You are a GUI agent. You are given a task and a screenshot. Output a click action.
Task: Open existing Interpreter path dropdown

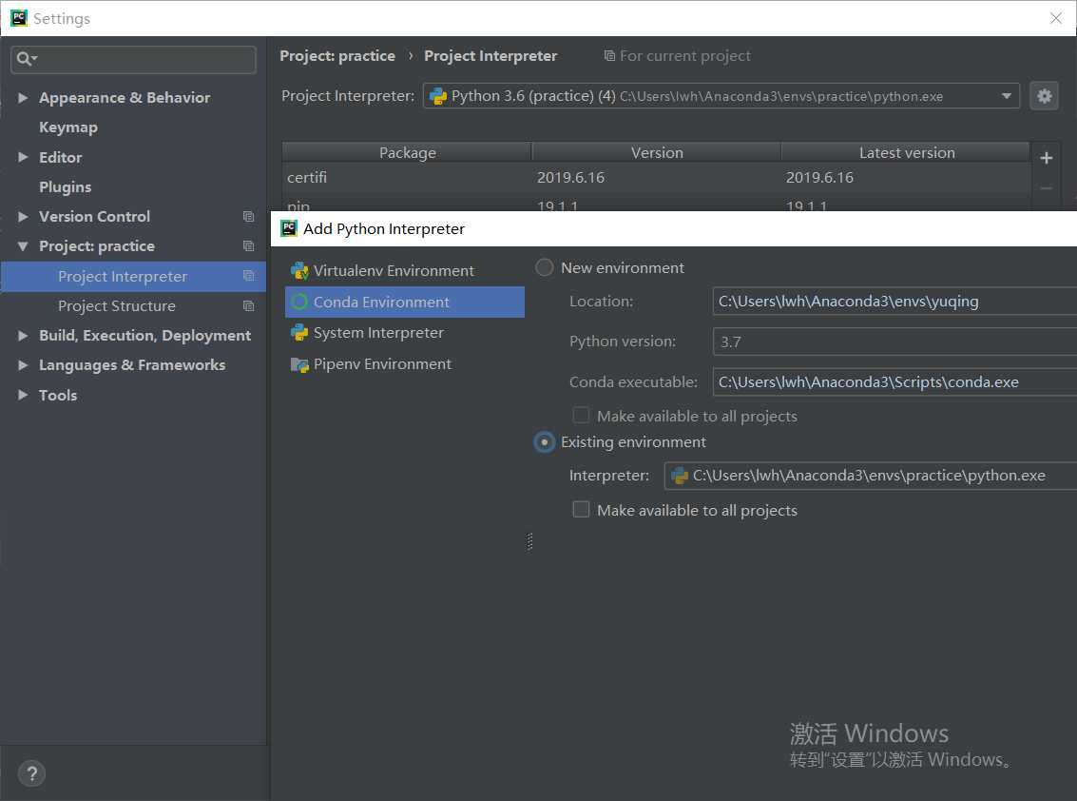(x=871, y=476)
